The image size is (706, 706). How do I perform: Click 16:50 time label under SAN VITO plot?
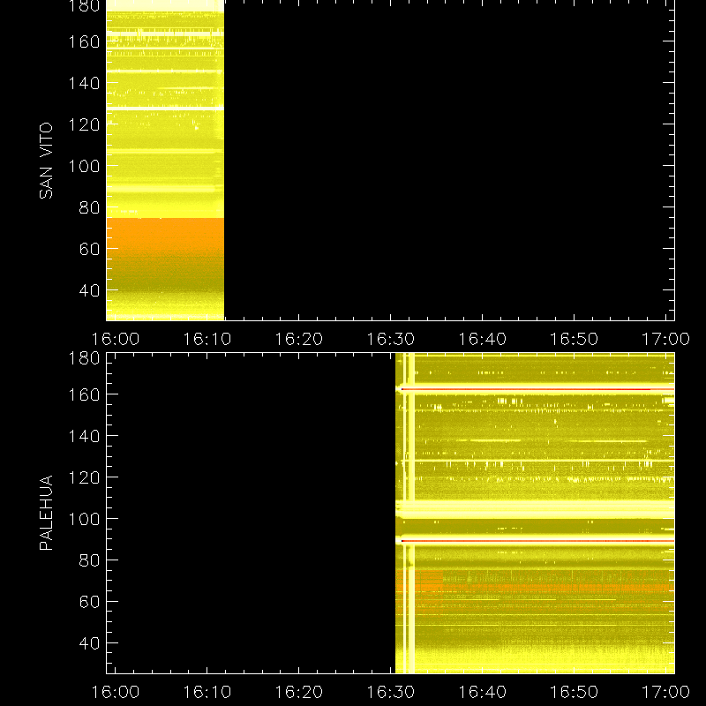coord(575,339)
